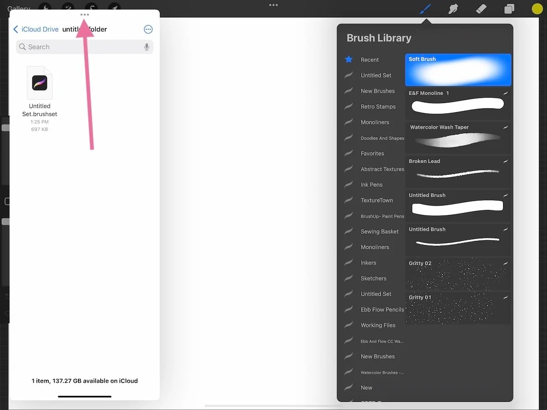Select the Selection tool
547x410 pixels.
(91, 8)
